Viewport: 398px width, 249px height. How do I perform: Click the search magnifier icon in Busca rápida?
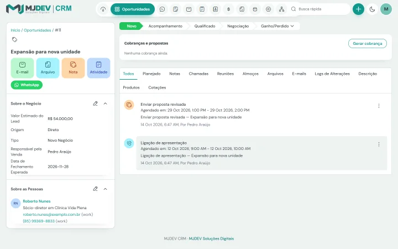[x=294, y=9]
